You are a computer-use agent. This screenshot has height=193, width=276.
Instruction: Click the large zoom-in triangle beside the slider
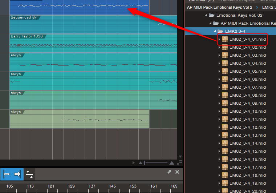[x=172, y=163]
